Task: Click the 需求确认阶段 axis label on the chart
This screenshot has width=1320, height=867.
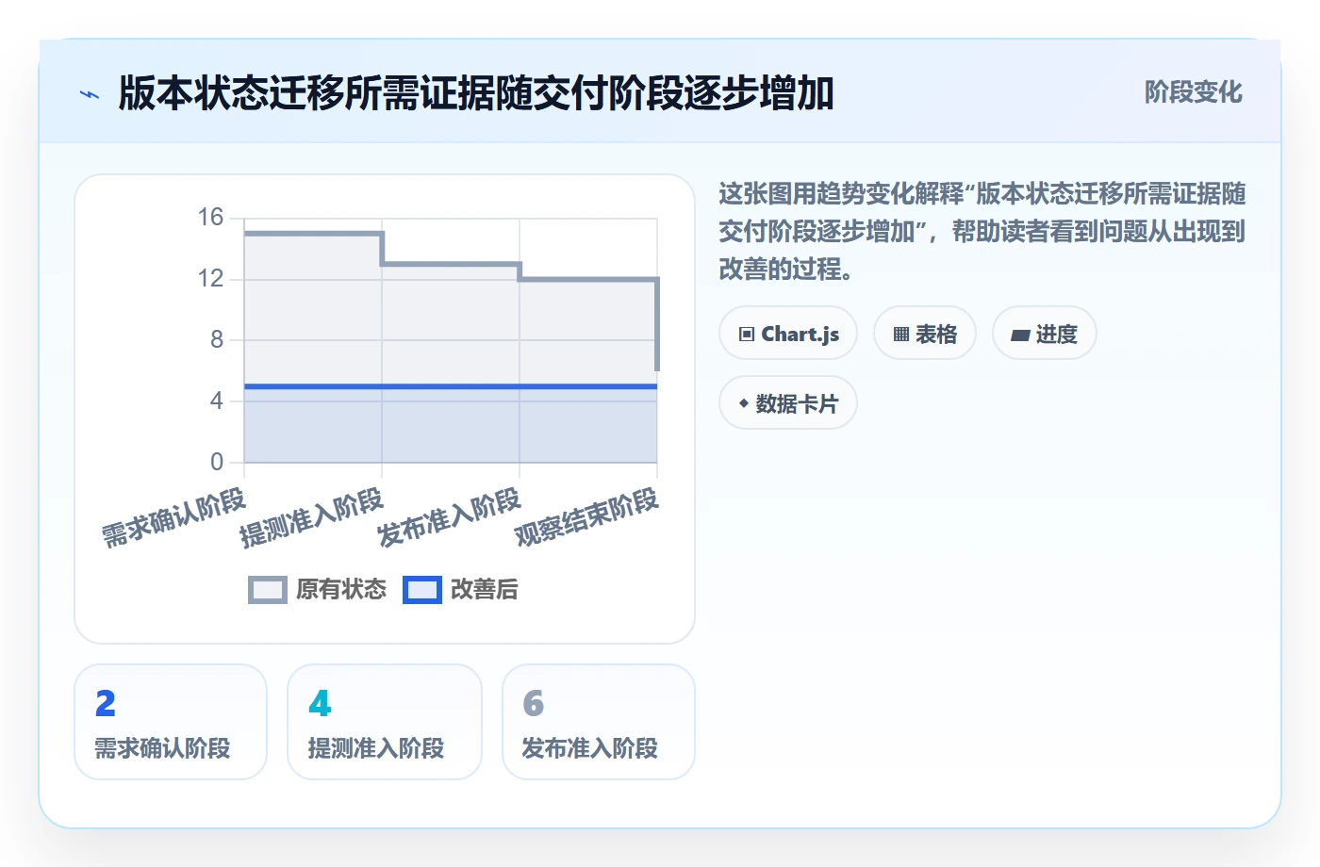Action: [x=173, y=517]
